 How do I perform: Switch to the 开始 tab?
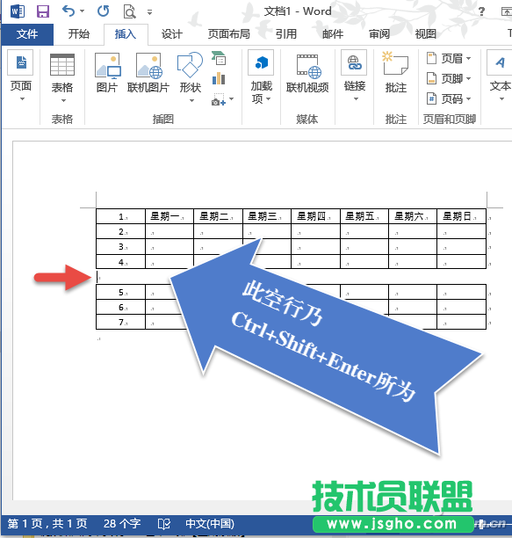78,34
